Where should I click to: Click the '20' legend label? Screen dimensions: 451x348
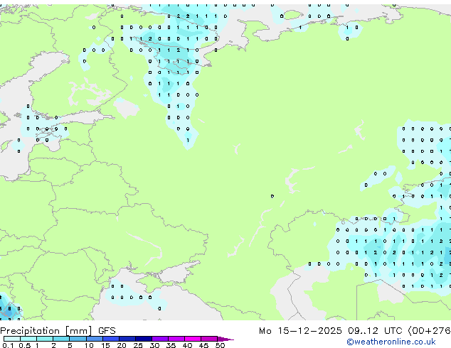122,345
